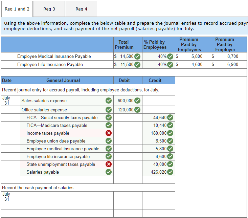Click the 180,000 credit amount
The height and width of the screenshot is (218, 248).
click(158, 133)
